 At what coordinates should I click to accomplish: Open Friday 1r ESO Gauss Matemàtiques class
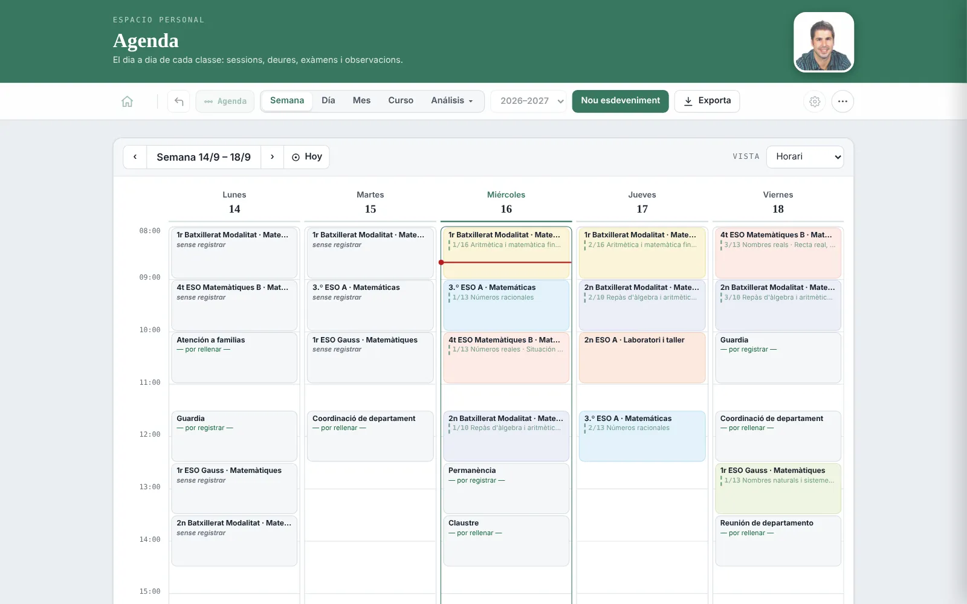(x=778, y=489)
